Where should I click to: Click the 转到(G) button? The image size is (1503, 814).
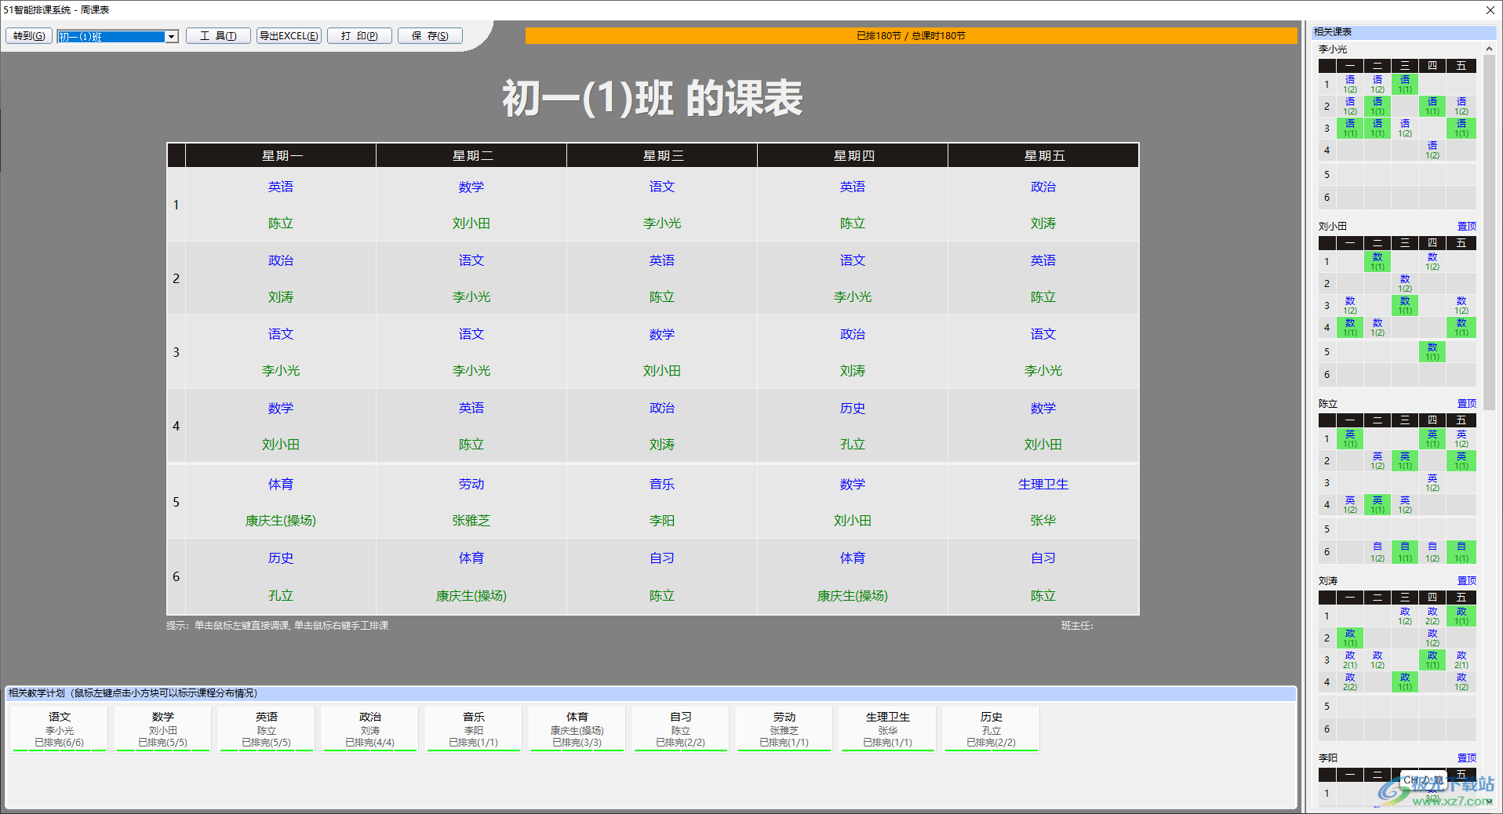click(x=29, y=36)
